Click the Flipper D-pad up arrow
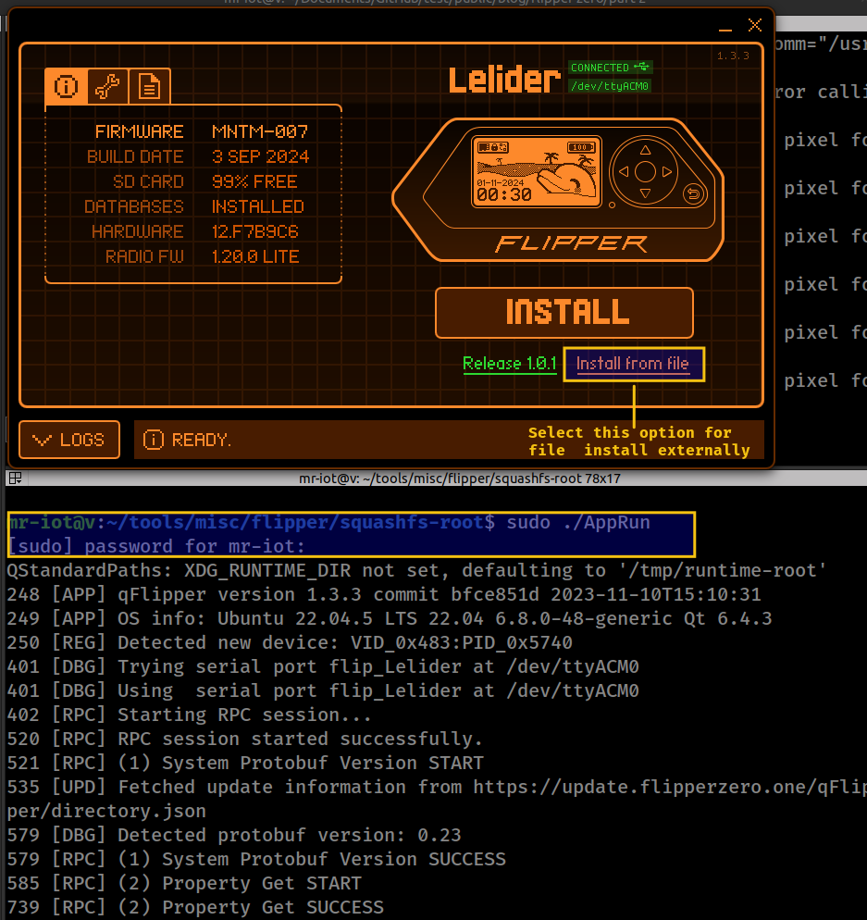Image resolution: width=867 pixels, height=920 pixels. [x=645, y=150]
